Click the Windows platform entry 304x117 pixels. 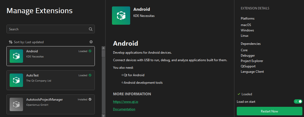pyautogui.click(x=247, y=30)
